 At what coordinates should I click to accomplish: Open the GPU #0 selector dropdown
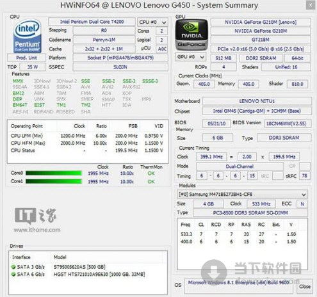(x=191, y=57)
